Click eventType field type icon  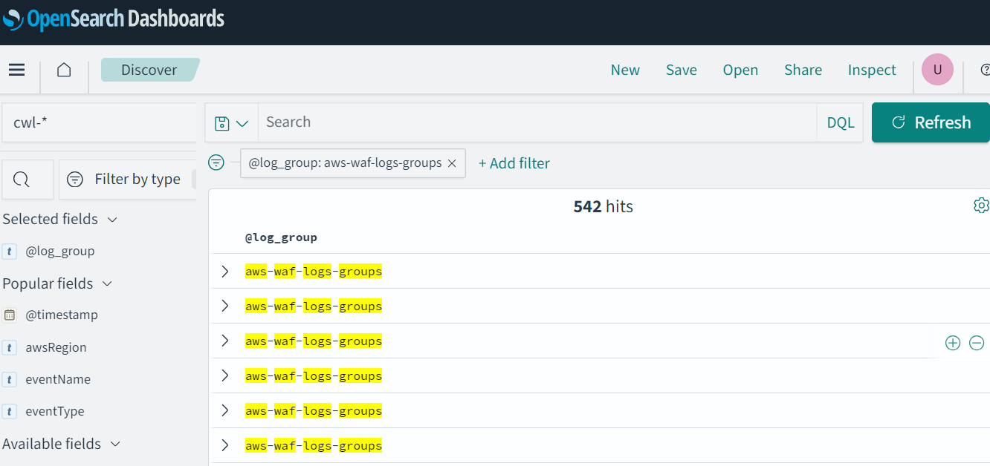tap(10, 411)
